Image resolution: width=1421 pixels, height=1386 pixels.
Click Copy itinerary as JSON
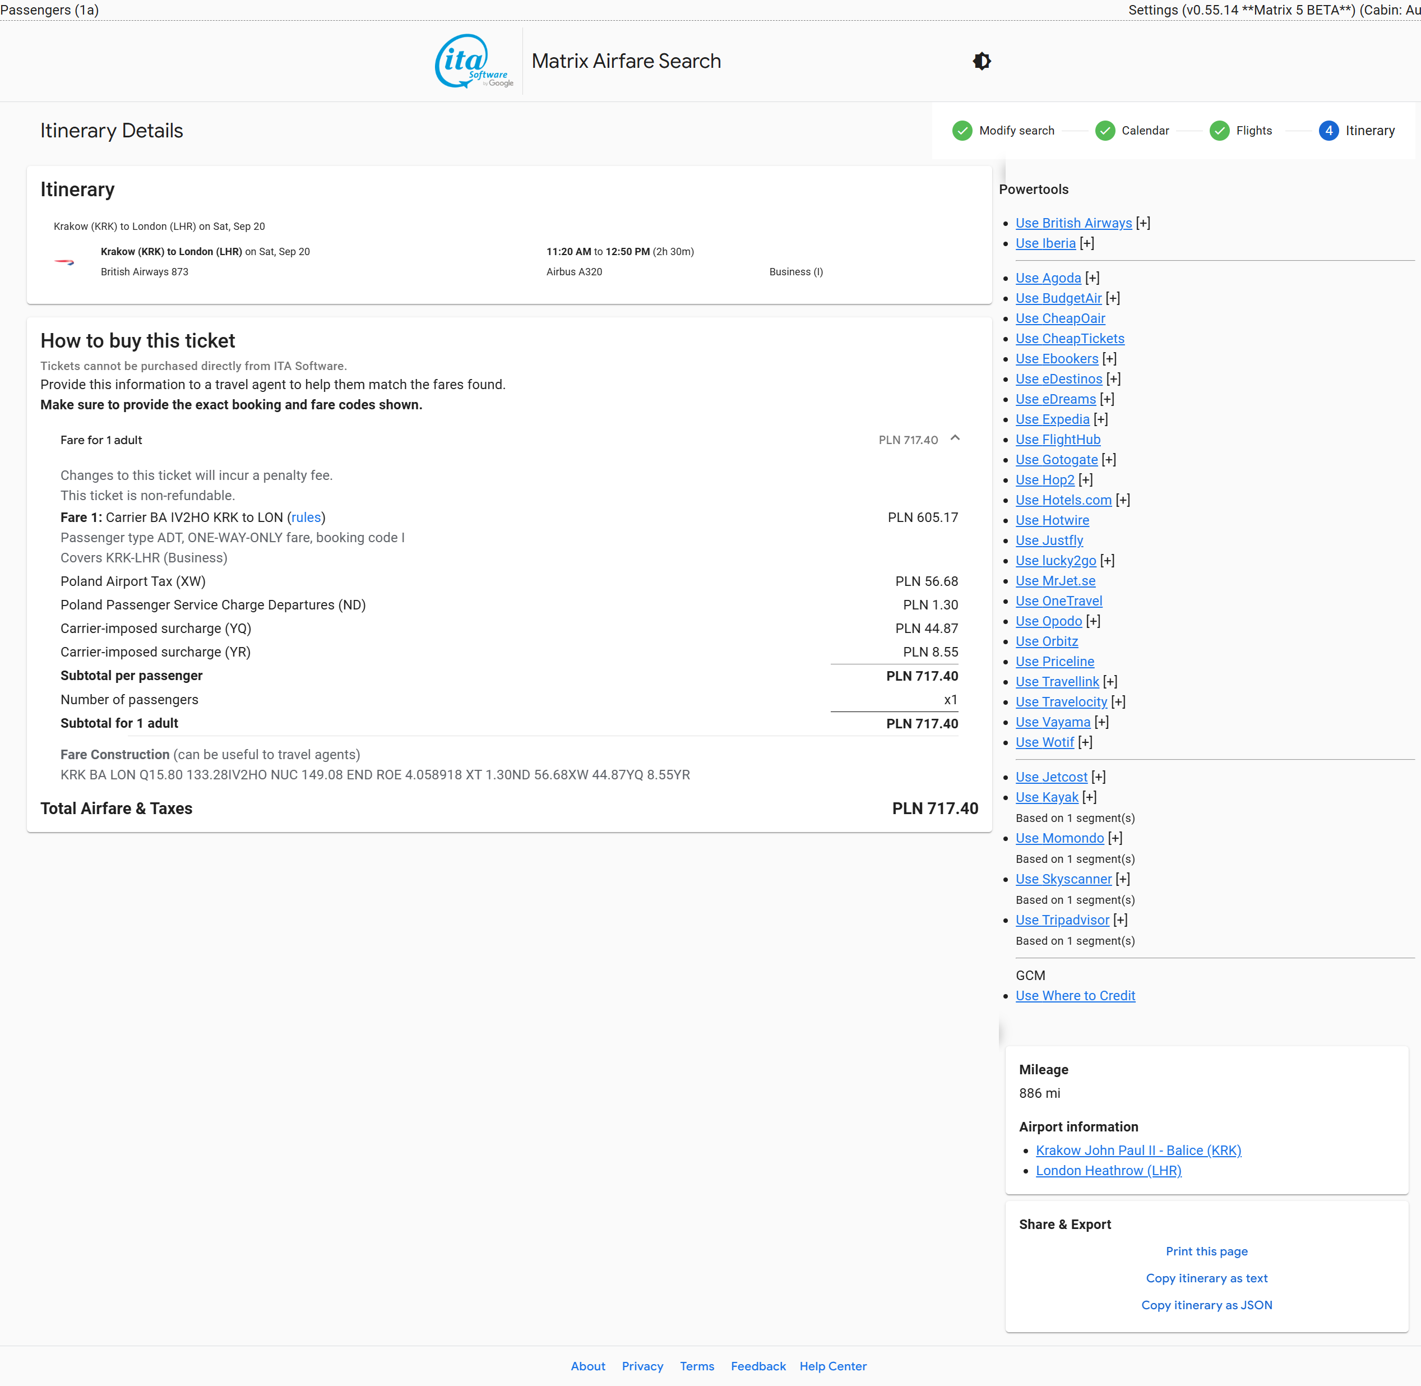[x=1206, y=1305]
